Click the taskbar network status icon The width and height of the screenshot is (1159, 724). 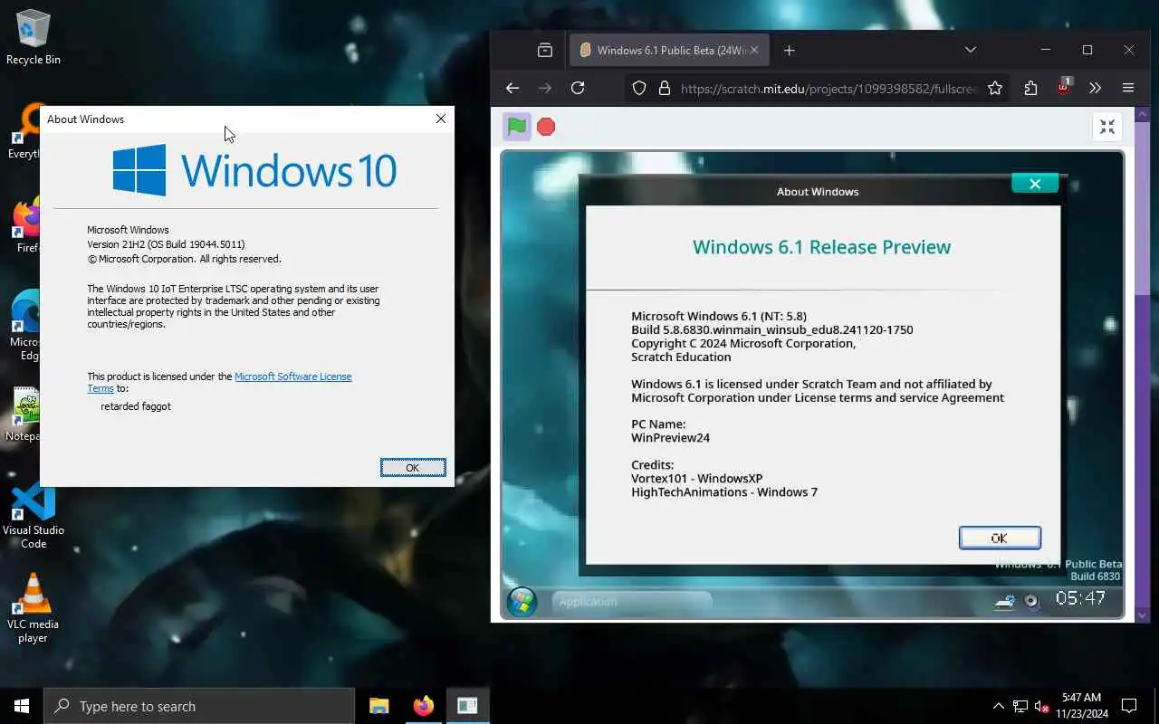click(x=1020, y=706)
